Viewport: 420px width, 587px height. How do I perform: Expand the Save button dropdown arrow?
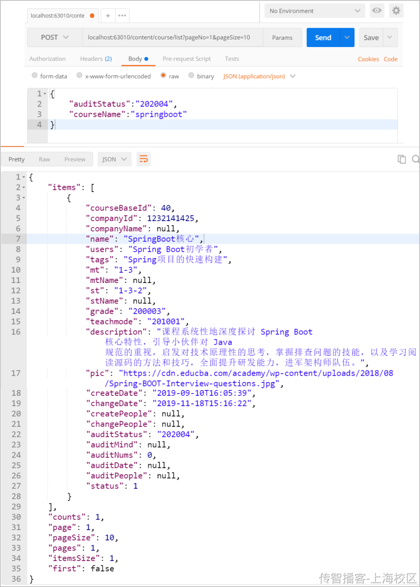pyautogui.click(x=390, y=37)
